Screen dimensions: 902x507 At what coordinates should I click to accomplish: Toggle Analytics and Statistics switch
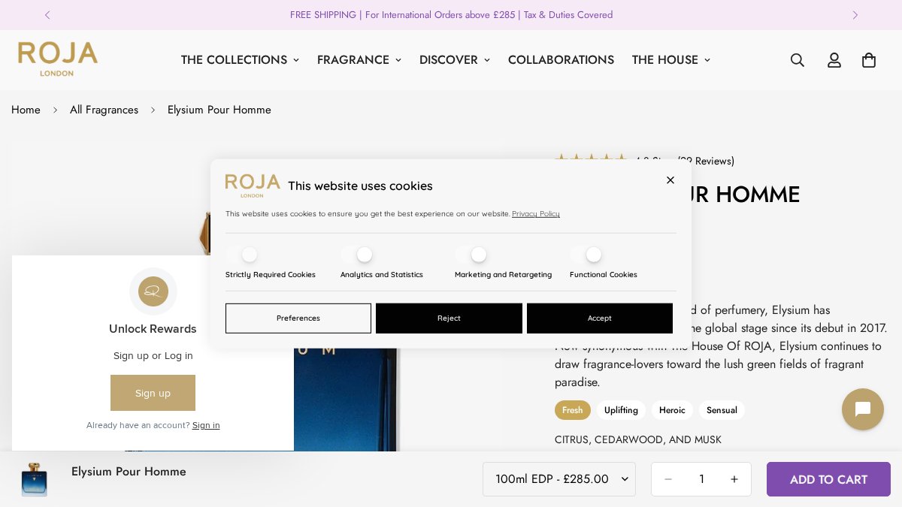point(356,255)
